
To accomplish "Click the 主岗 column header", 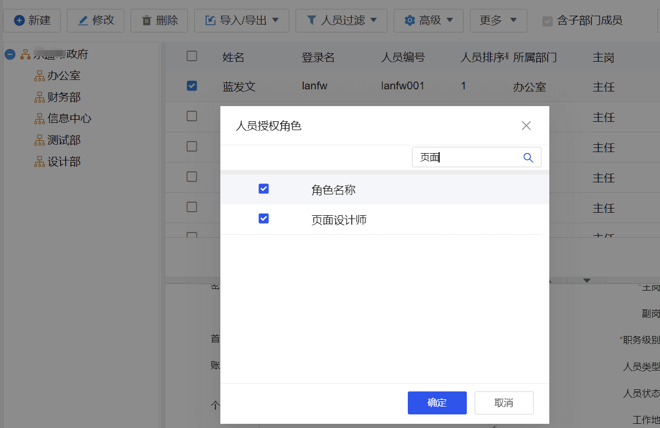I will click(x=604, y=57).
